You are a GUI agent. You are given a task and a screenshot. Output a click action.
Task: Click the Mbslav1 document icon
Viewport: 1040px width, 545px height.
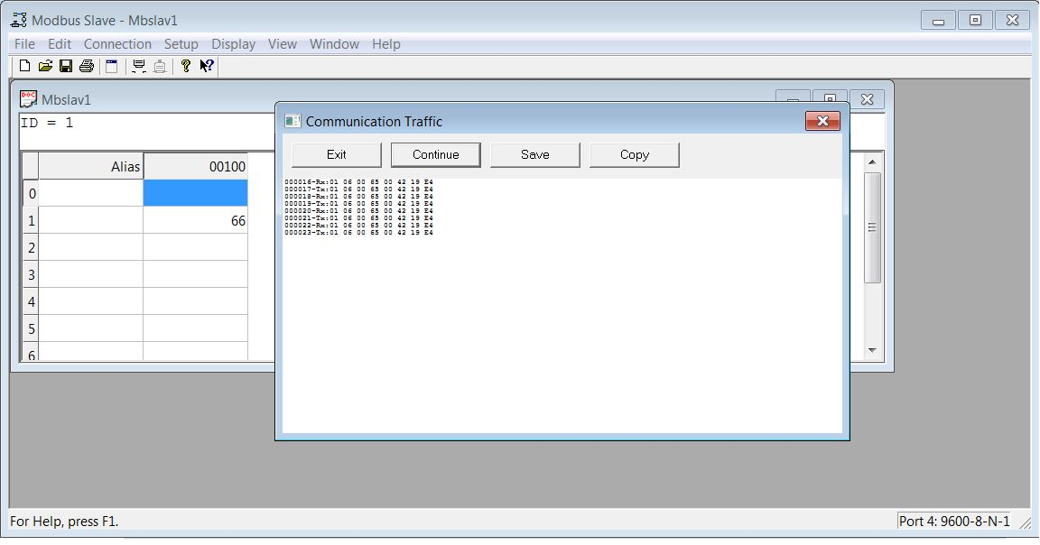[x=28, y=99]
